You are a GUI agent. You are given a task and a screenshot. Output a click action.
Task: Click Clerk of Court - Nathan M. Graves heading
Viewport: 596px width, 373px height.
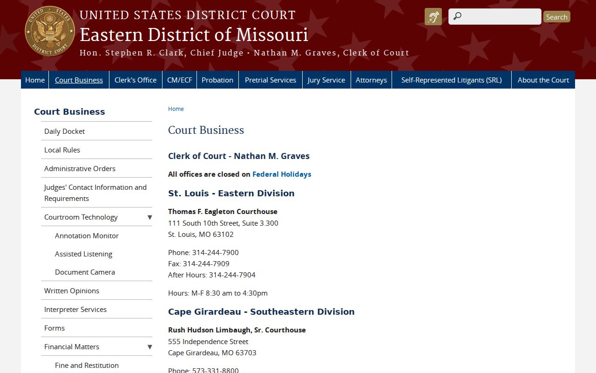[x=239, y=156]
